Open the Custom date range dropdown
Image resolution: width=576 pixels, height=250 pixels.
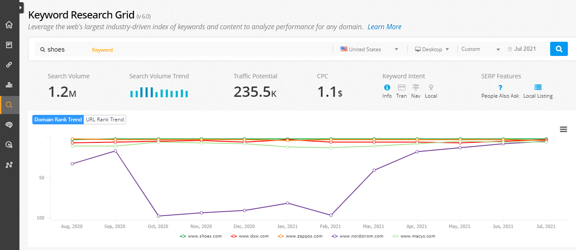tap(480, 49)
